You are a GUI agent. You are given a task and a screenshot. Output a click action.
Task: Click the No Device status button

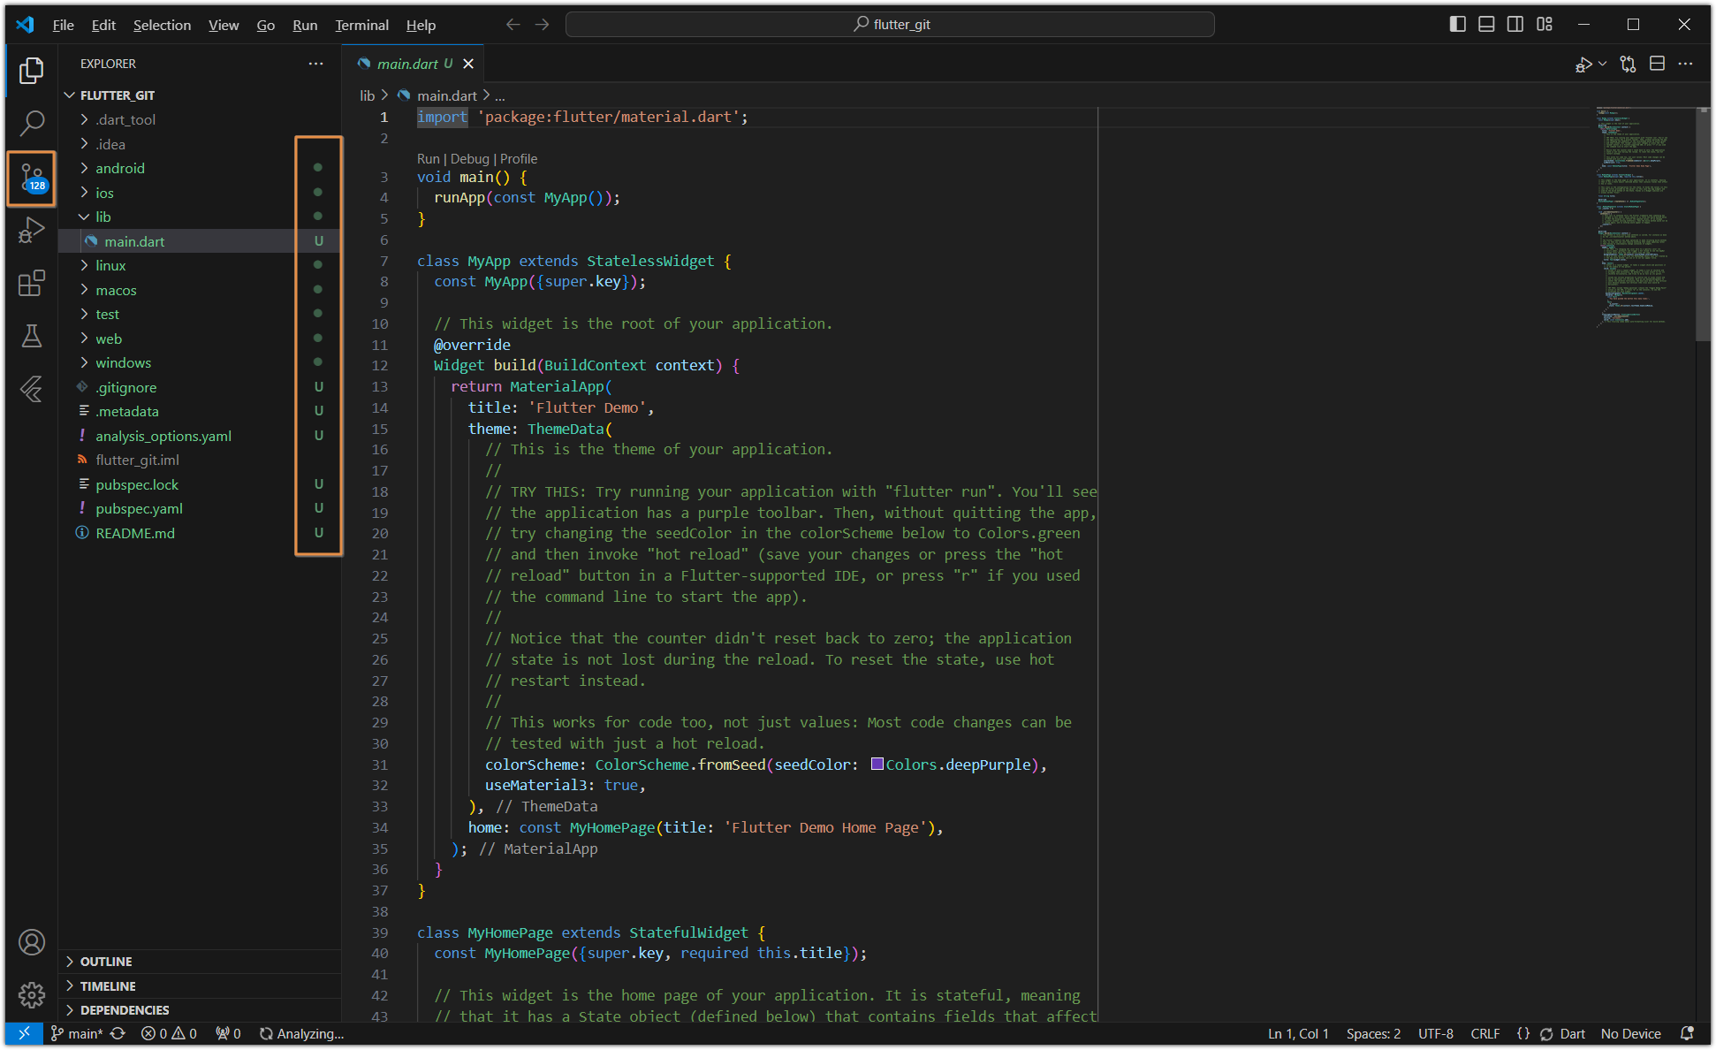pyautogui.click(x=1630, y=1033)
